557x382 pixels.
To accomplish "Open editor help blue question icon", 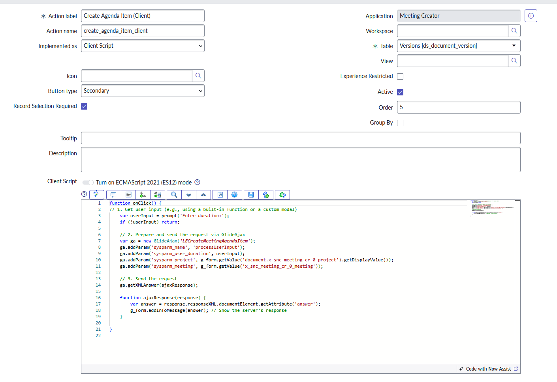I will click(235, 195).
